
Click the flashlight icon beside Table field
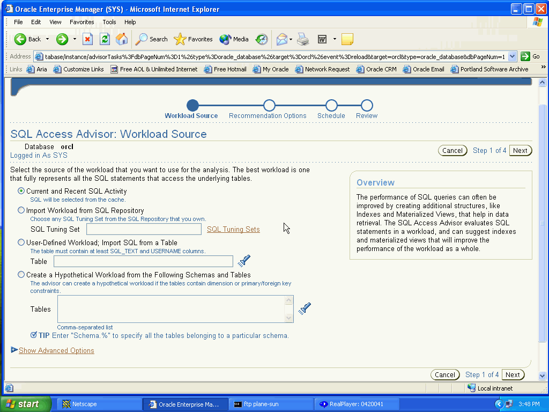244,261
